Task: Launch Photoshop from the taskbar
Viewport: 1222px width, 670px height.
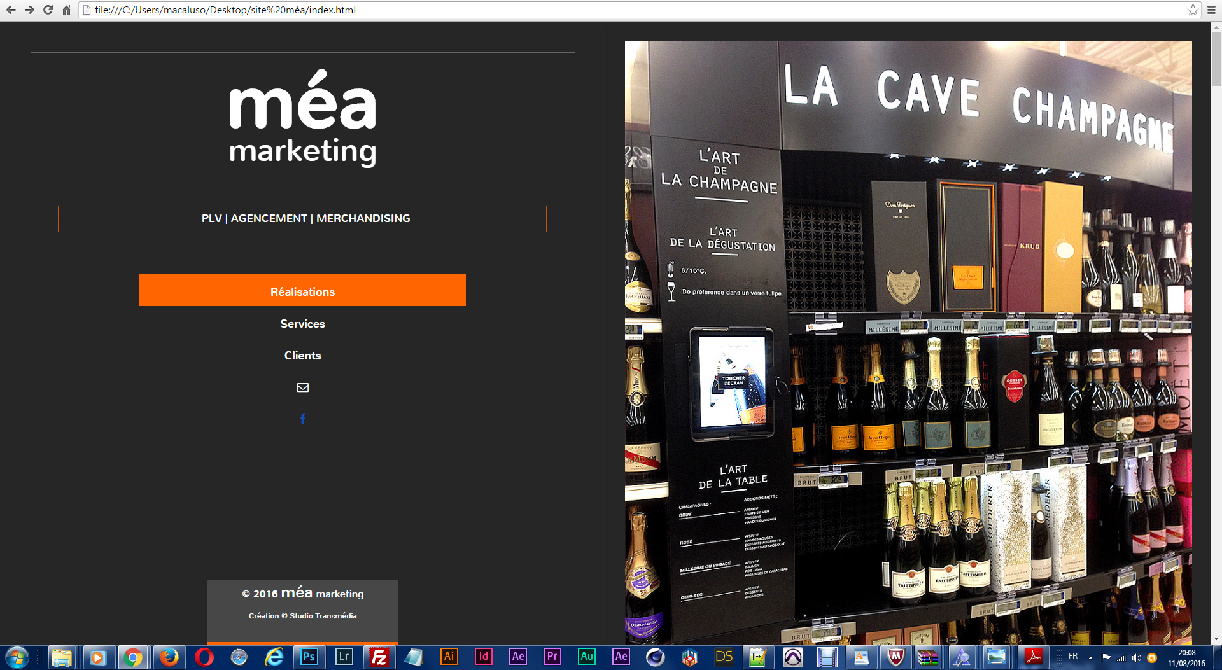Action: [309, 657]
